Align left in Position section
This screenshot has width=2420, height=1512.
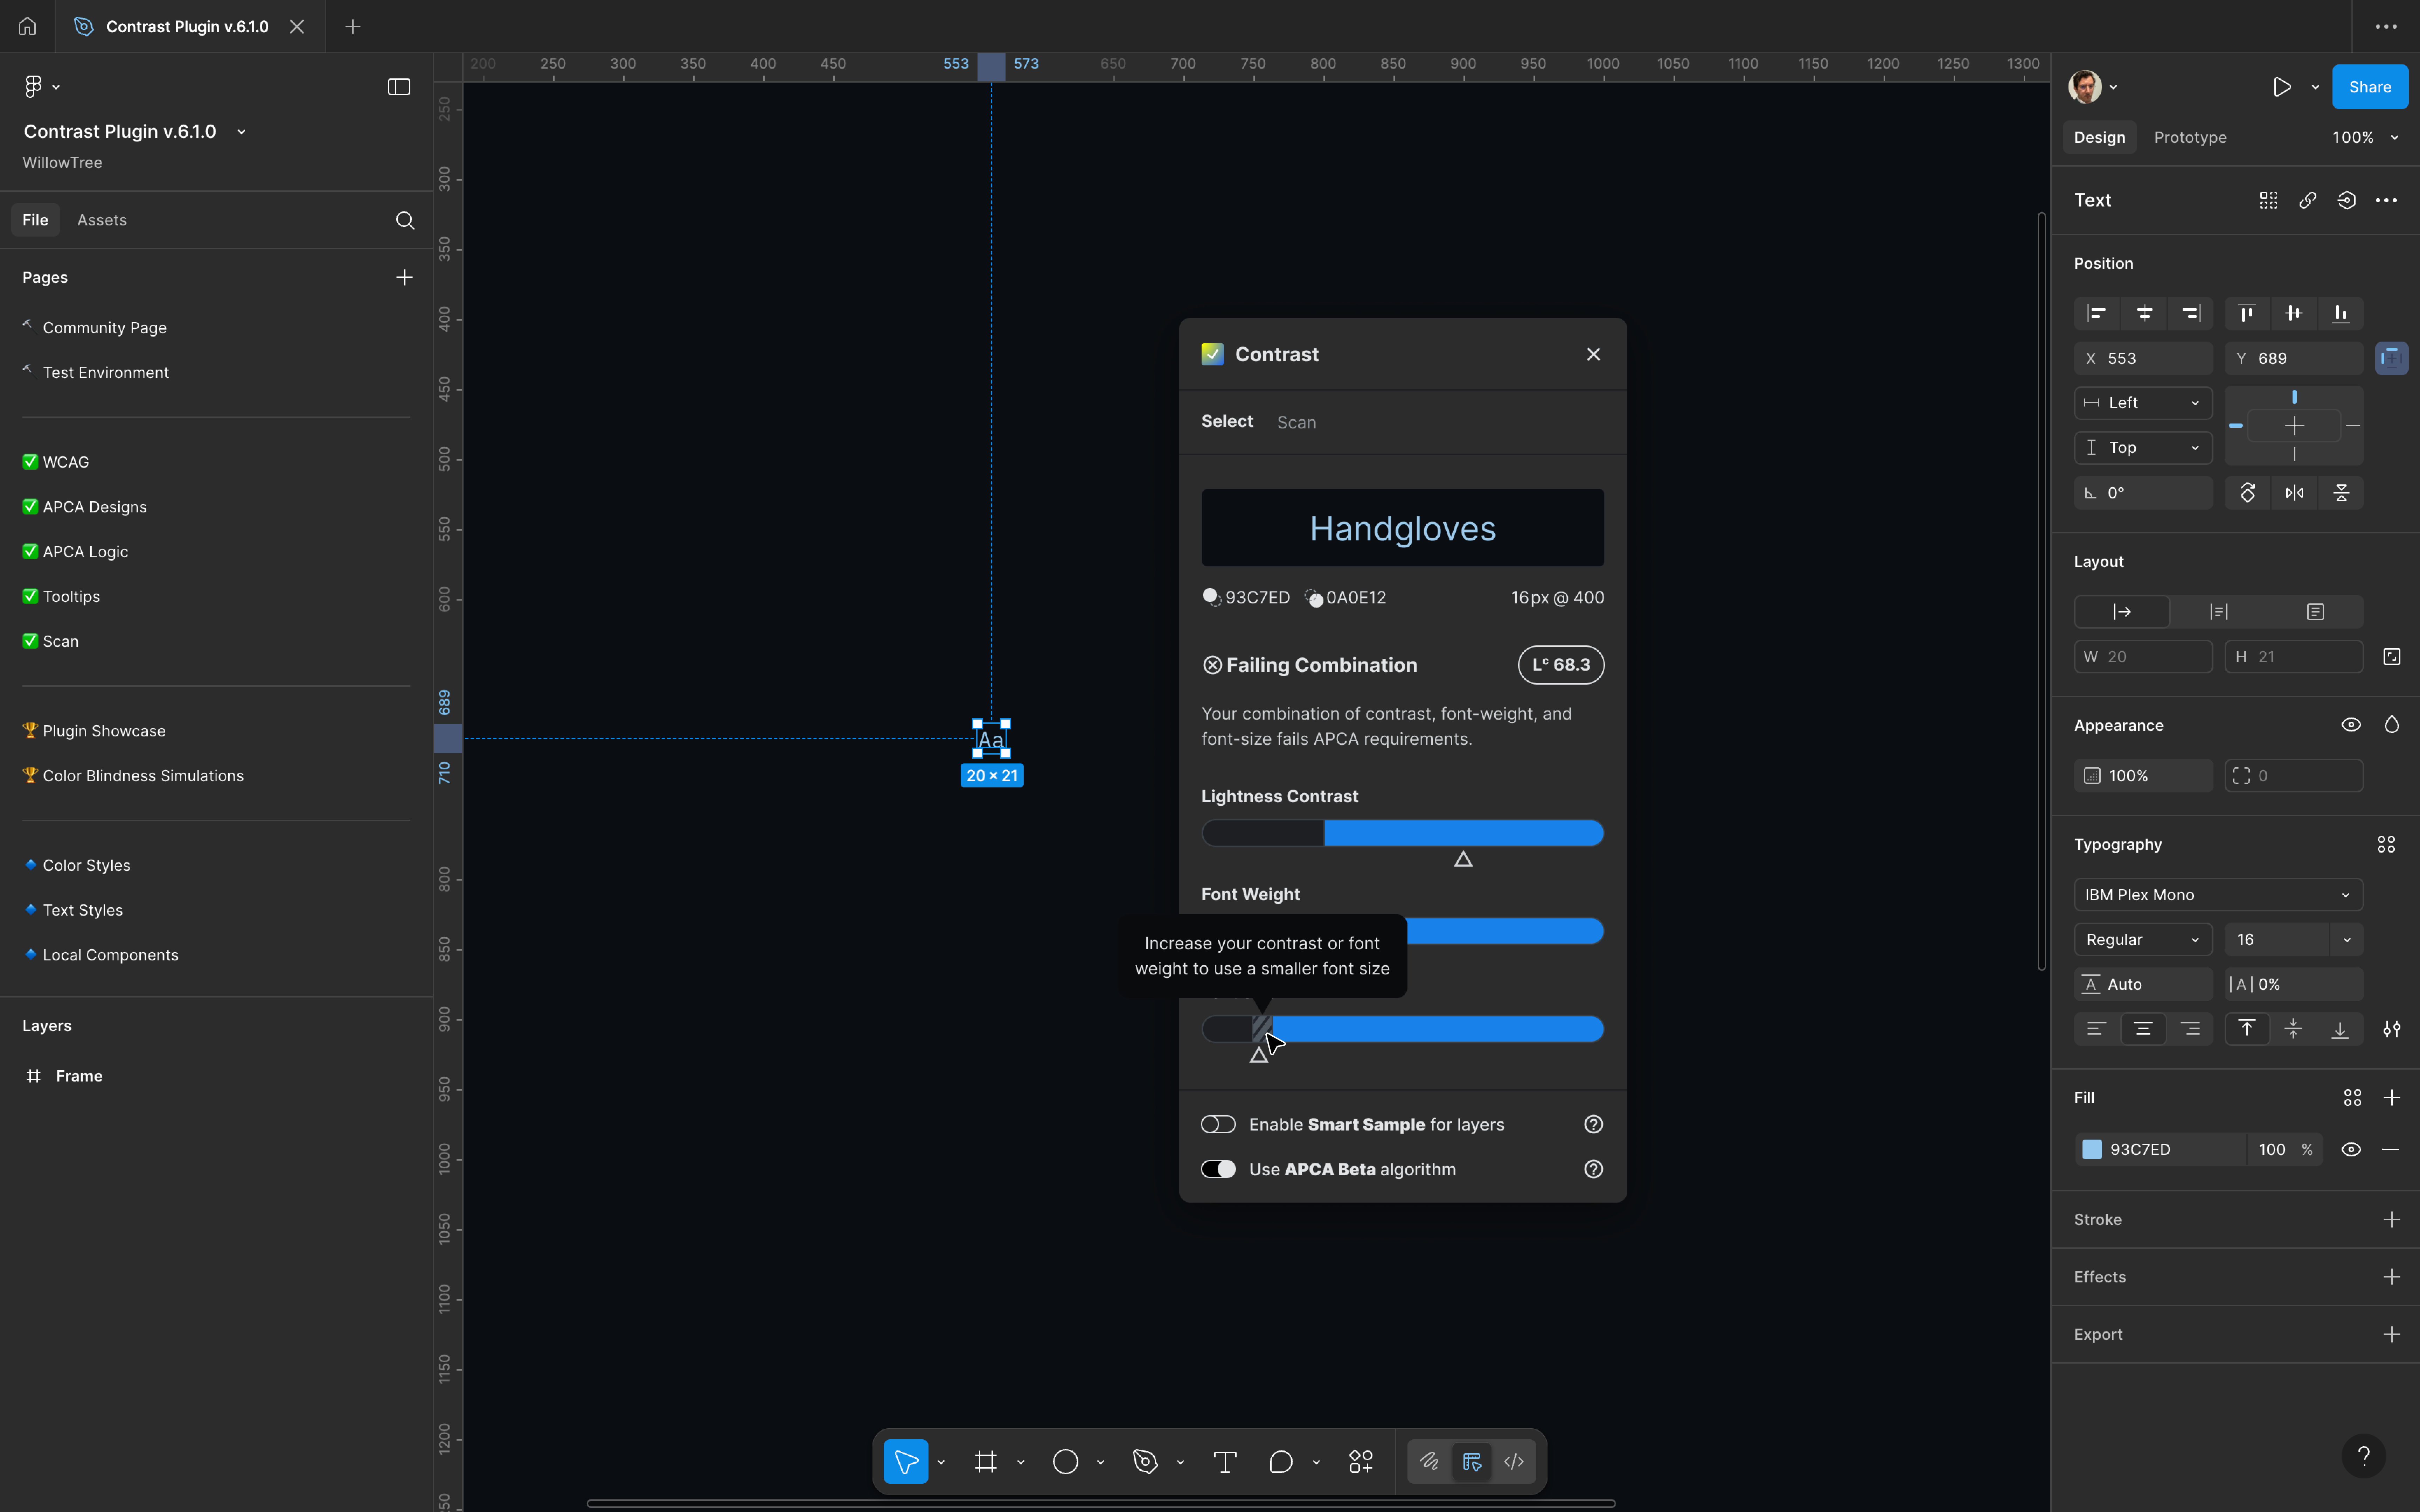[2097, 313]
